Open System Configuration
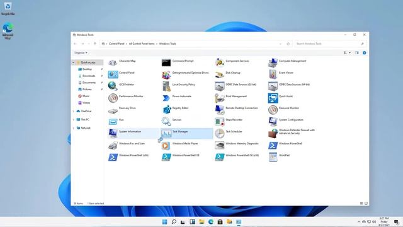Image resolution: width=403 pixels, height=227 pixels. [286, 121]
